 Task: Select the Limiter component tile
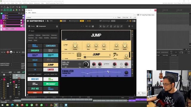point(51,70)
